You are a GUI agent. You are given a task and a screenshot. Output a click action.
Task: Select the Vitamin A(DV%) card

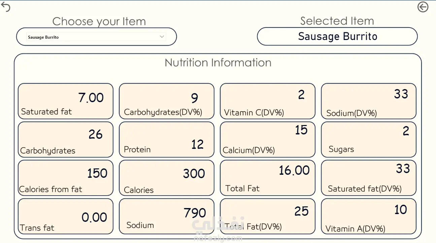point(369,216)
